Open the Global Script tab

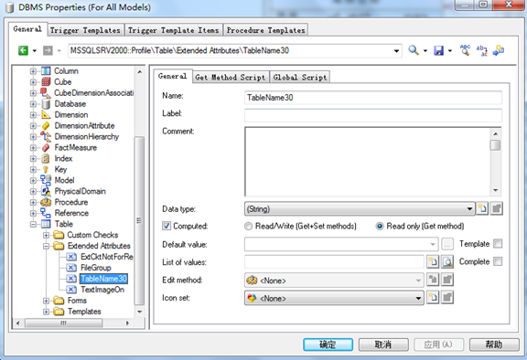[x=300, y=77]
